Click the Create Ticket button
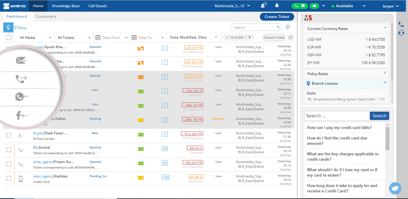 (x=277, y=17)
